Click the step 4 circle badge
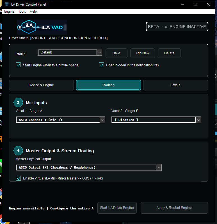Screen dimensions: 217x224 point(18,151)
